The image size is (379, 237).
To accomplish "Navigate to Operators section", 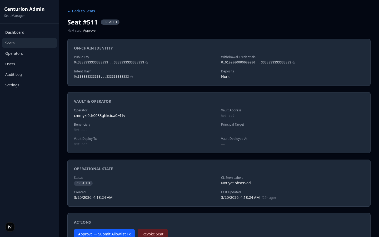I will [14, 53].
